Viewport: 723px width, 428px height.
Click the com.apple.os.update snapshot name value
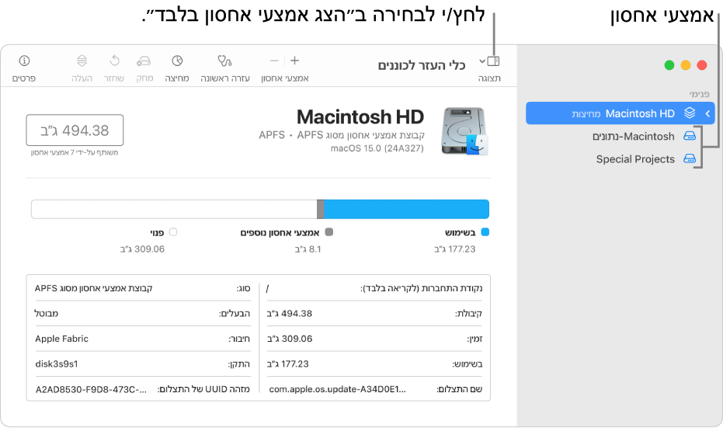click(x=338, y=389)
